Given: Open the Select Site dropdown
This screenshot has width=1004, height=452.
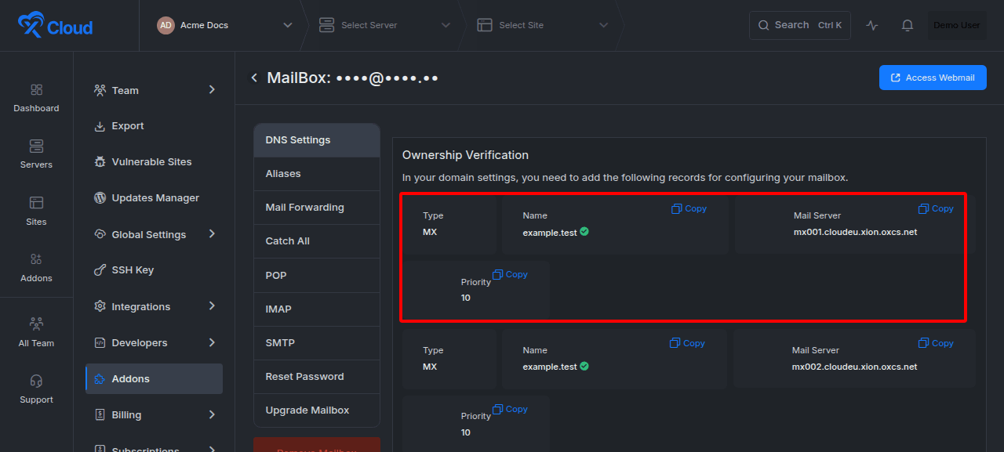Looking at the screenshot, I should pyautogui.click(x=543, y=25).
